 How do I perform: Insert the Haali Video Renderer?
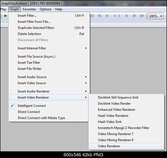[126, 116]
